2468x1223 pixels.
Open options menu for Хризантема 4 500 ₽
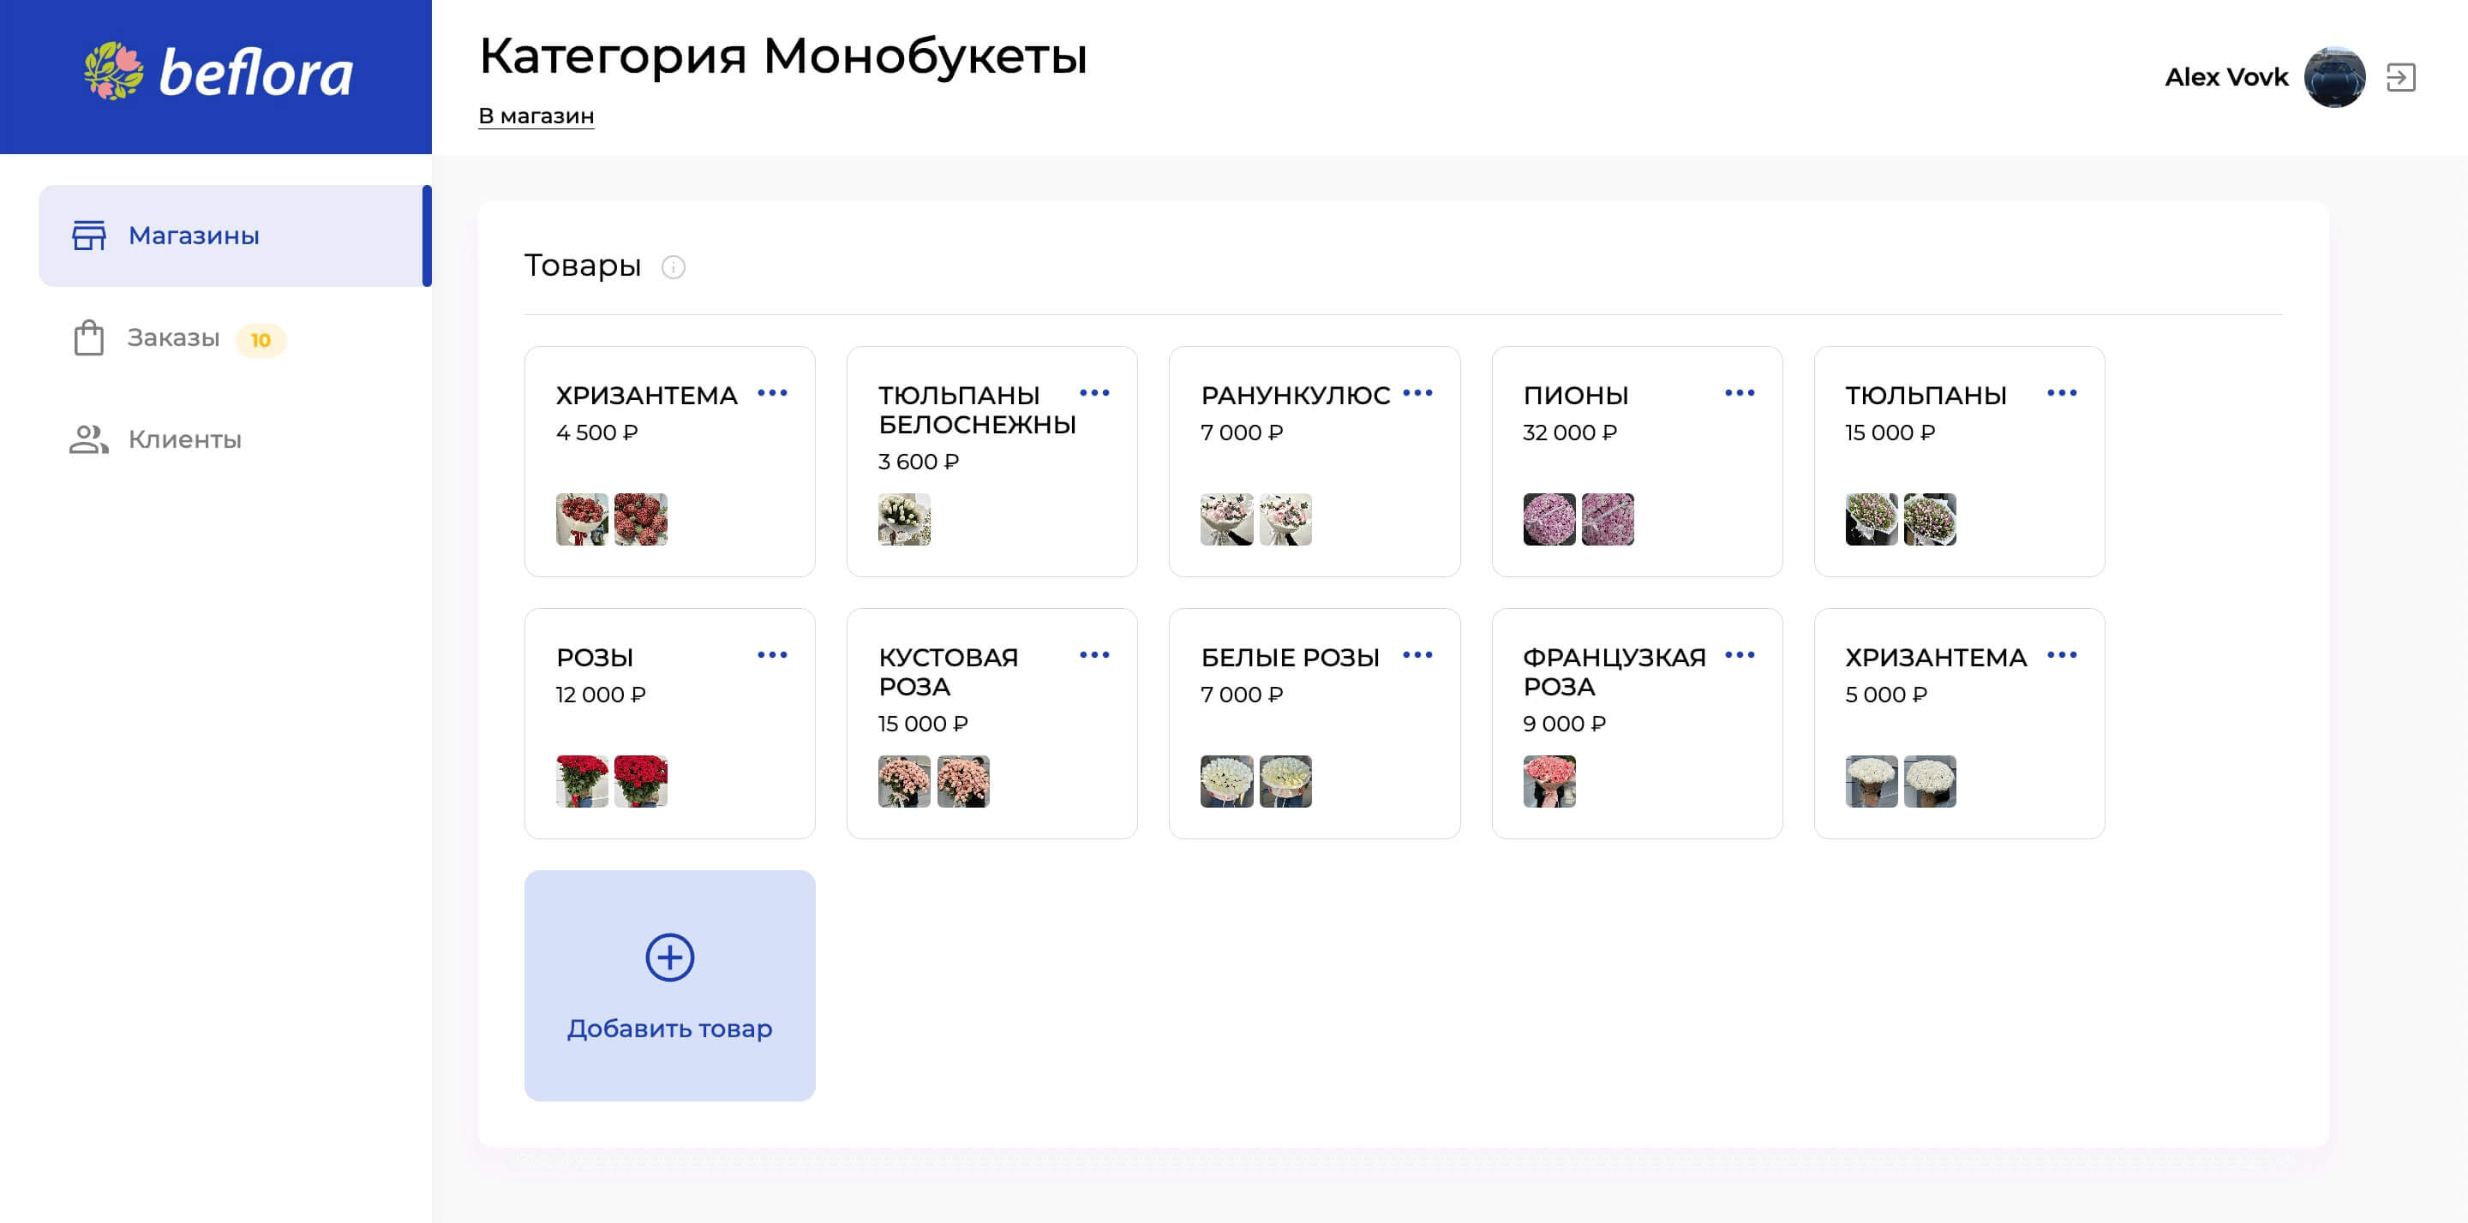(772, 392)
